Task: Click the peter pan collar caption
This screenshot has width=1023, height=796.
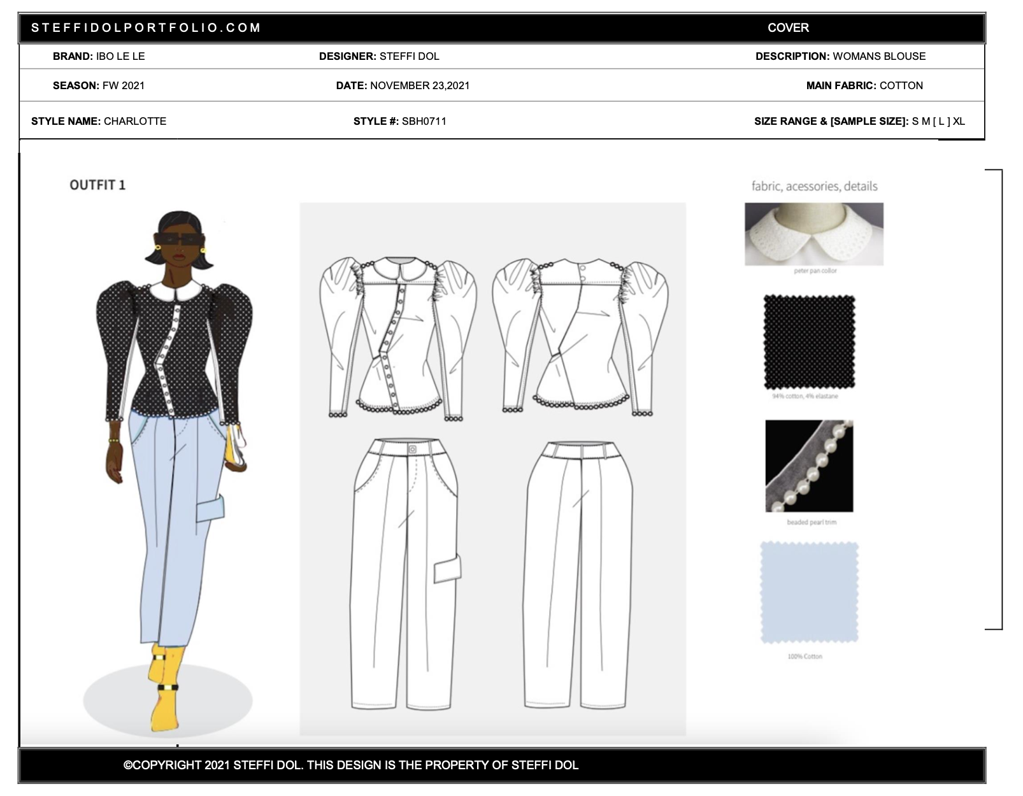Action: (x=815, y=271)
